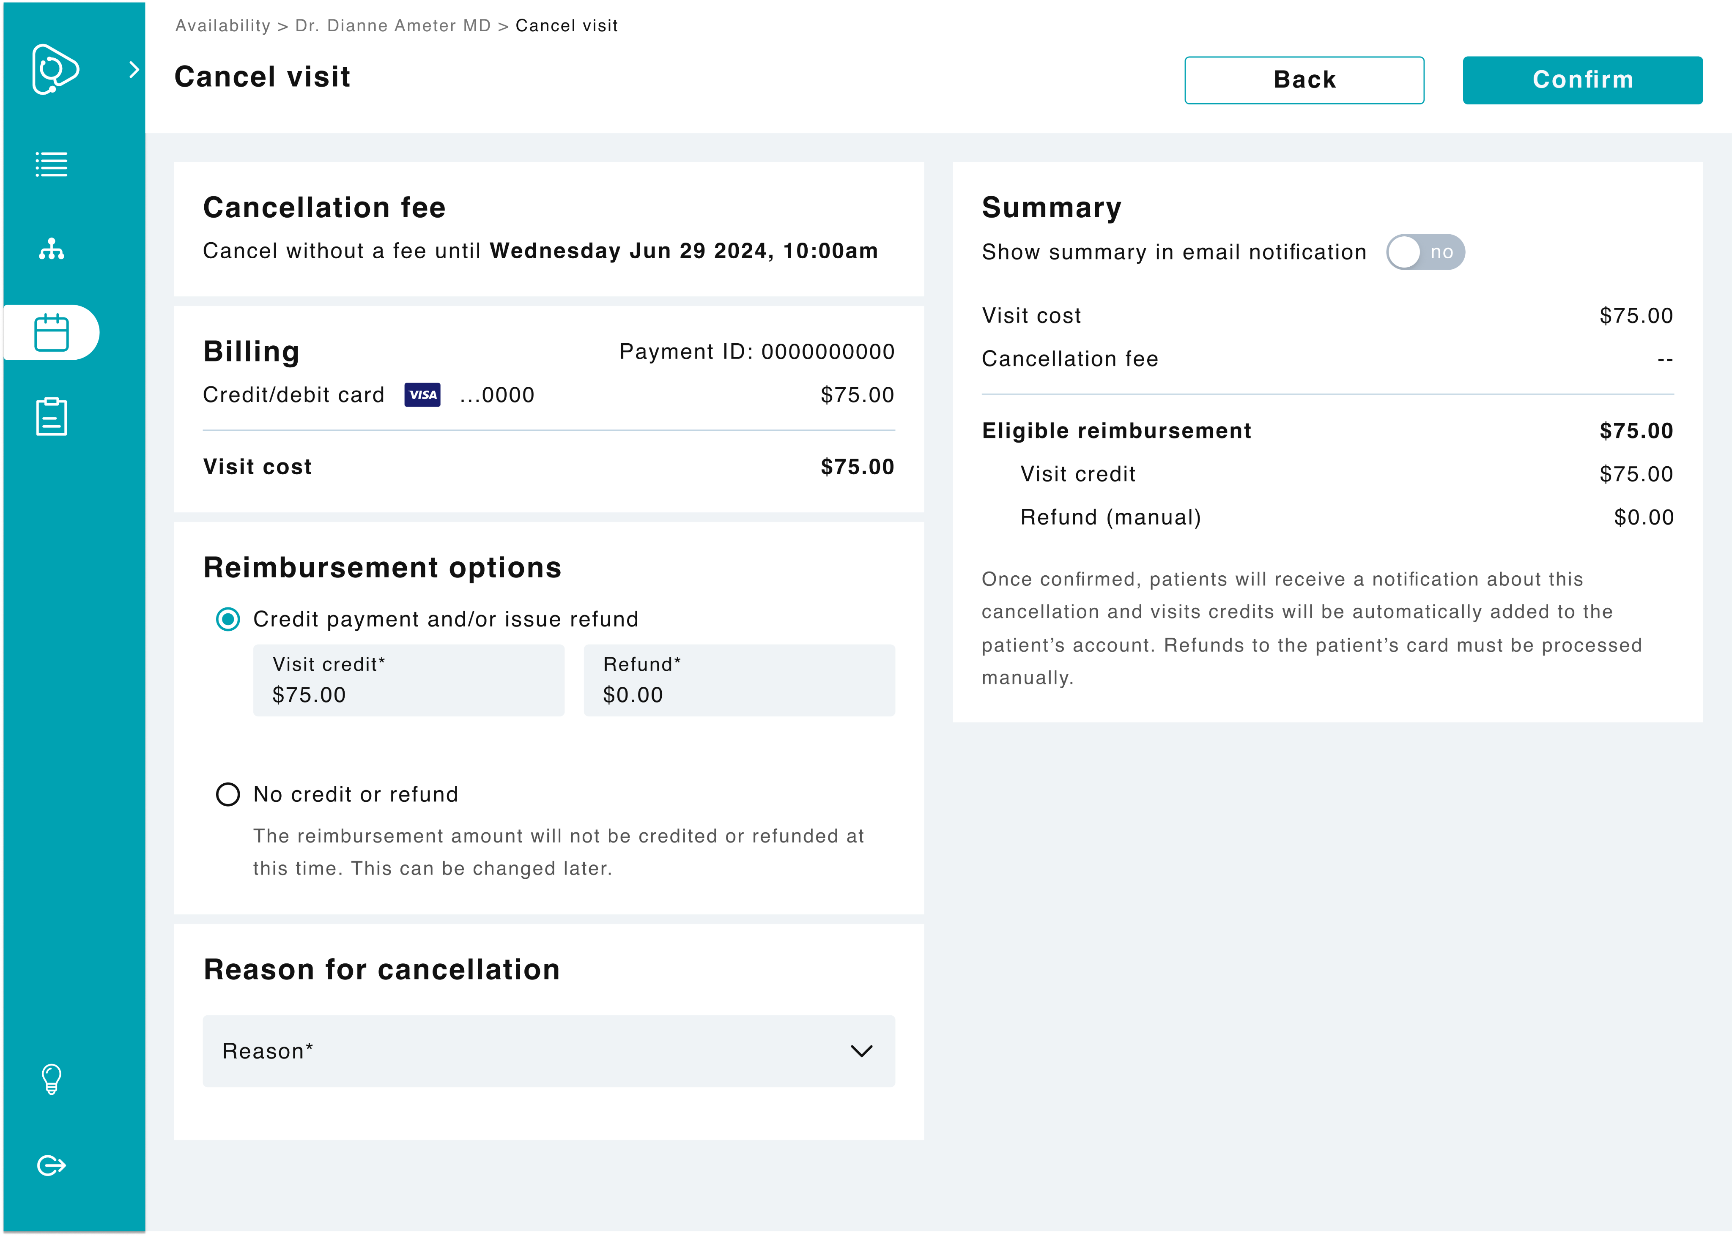Expand the sidebar navigation chevron
Screen dimensions: 1732x1236
[x=135, y=70]
